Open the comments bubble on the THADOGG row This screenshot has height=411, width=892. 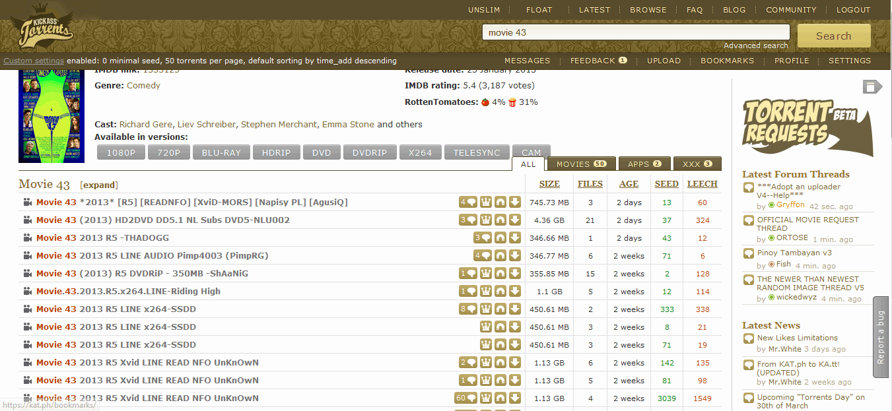[483, 237]
